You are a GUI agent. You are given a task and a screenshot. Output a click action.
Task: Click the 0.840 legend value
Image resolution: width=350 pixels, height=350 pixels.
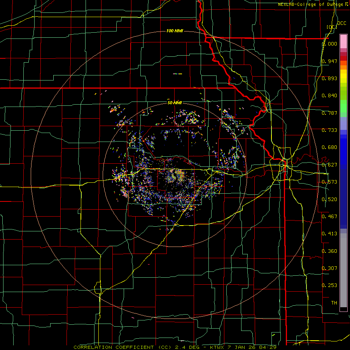pos(329,96)
